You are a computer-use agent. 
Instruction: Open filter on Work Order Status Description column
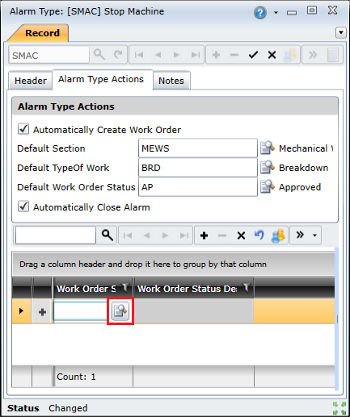(x=247, y=288)
